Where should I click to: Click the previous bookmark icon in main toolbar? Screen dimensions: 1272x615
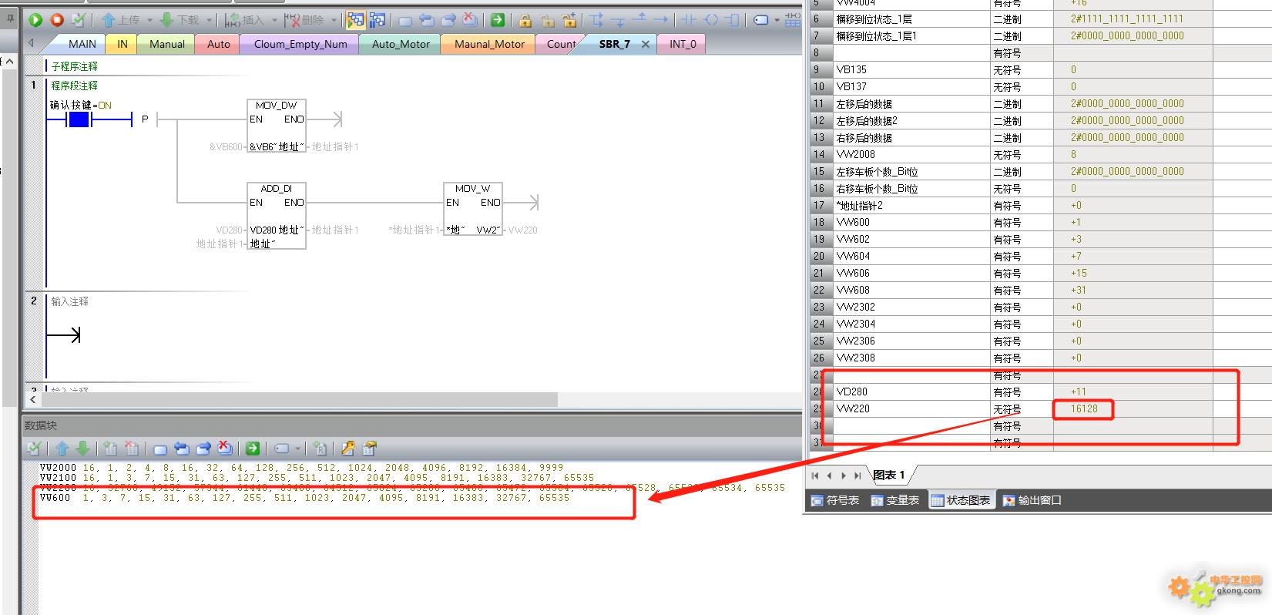coord(427,20)
